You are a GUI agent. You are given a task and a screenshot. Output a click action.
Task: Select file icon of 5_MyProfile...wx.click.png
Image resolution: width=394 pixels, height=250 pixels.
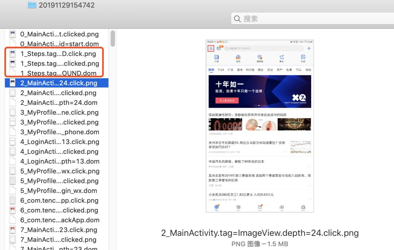click(x=12, y=171)
